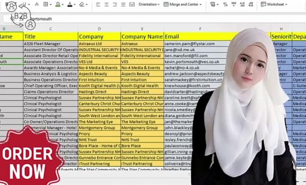Select The Marketing Eye cell in column E
Screen dimensions: 306x185
tap(142, 122)
